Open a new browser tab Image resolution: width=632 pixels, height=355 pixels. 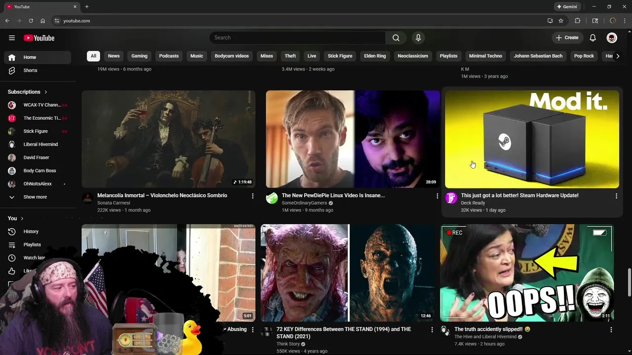click(x=87, y=7)
